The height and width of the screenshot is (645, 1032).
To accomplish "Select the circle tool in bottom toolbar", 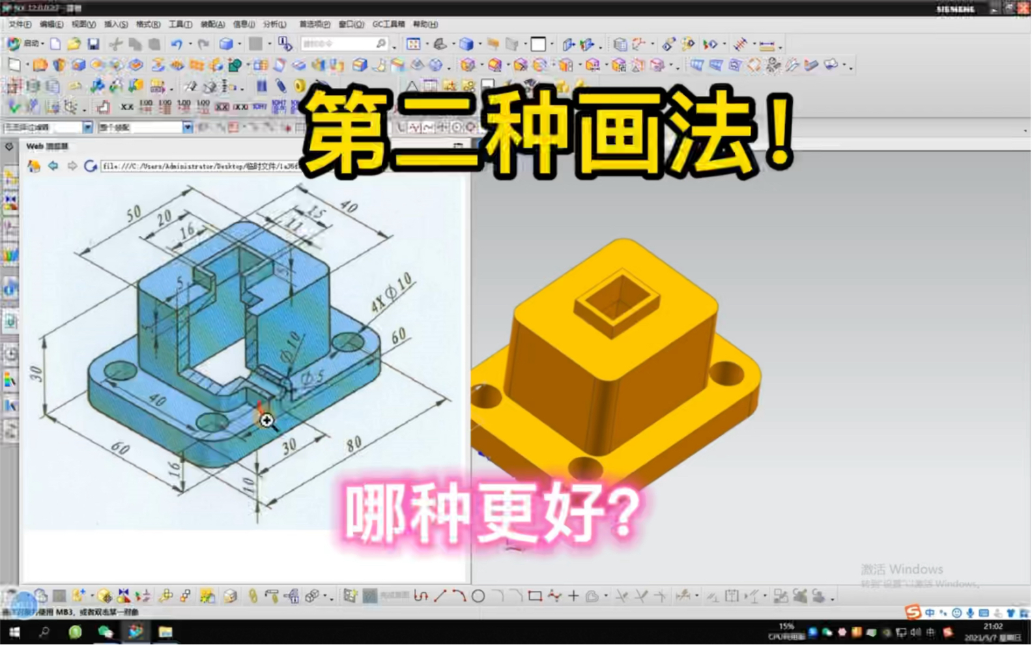I will tap(478, 595).
